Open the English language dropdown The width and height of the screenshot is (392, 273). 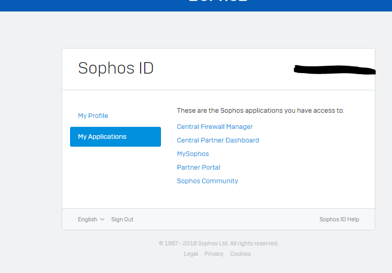click(91, 219)
